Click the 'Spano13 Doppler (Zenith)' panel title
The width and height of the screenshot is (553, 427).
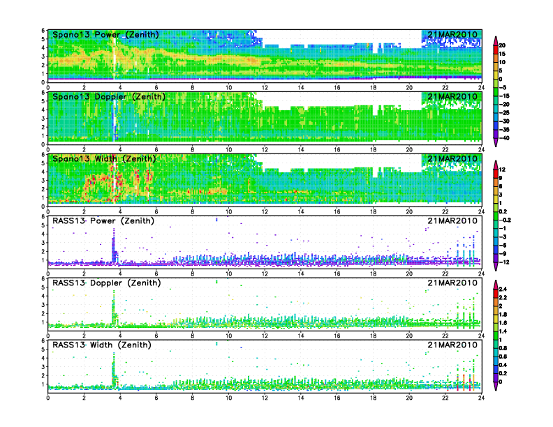coord(109,97)
